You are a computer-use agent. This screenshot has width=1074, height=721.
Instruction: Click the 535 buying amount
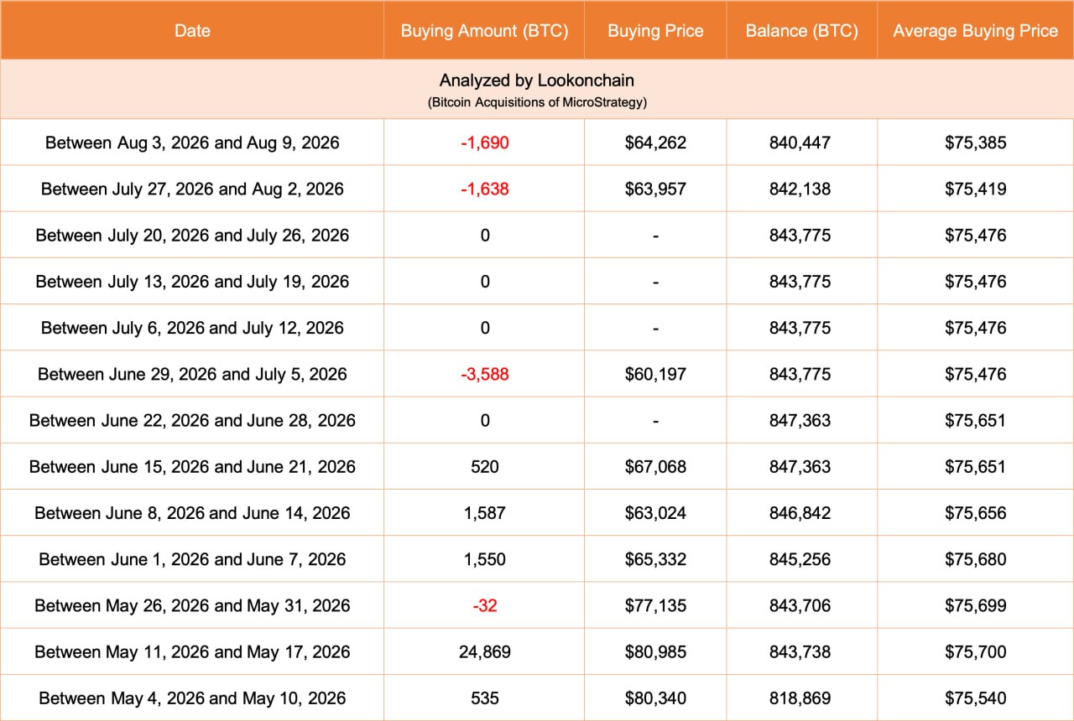coord(485,698)
